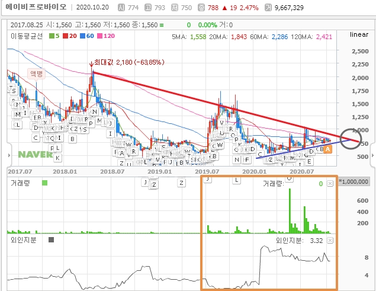Click the green 거래량 legend swatch
376x291 pixels.
point(44,183)
